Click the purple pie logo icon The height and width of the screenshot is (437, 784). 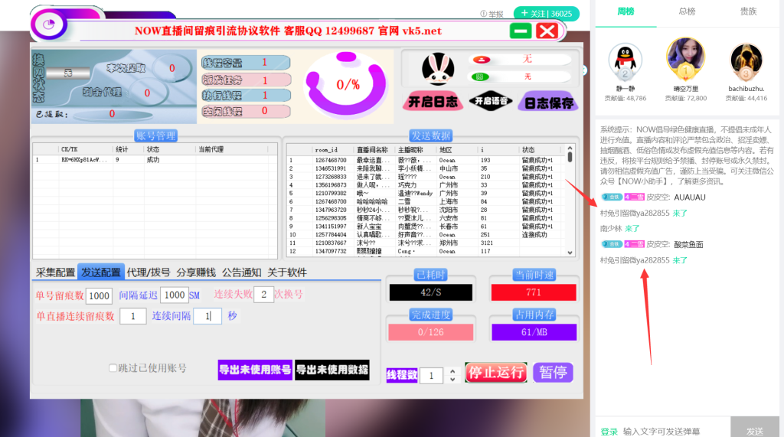coord(51,24)
